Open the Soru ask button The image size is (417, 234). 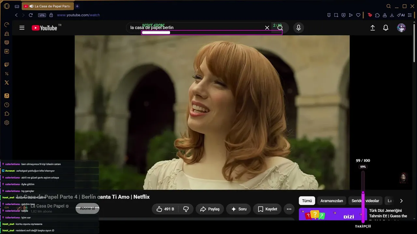(239, 209)
